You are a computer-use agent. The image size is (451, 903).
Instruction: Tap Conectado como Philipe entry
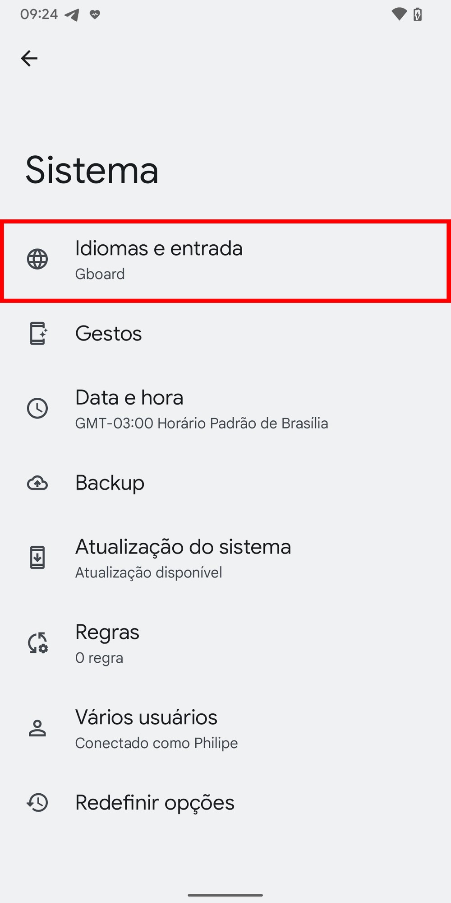156,743
